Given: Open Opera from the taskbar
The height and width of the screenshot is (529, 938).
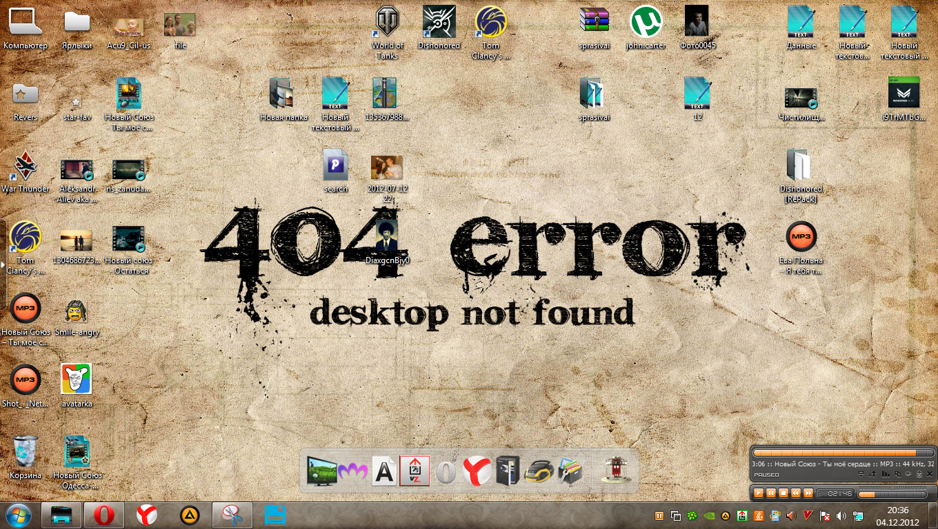Looking at the screenshot, I should tap(104, 515).
